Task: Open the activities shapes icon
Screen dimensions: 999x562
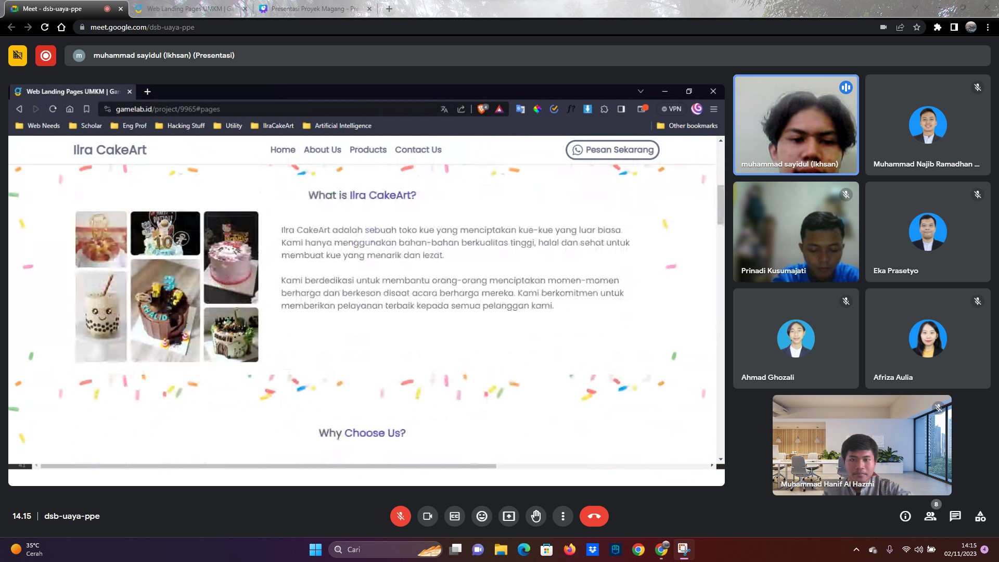Action: 980,516
